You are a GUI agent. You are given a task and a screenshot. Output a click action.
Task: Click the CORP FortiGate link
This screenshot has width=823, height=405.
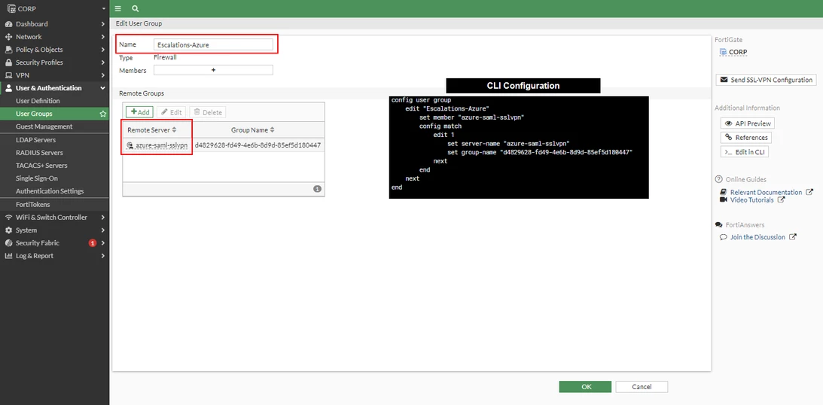point(738,52)
